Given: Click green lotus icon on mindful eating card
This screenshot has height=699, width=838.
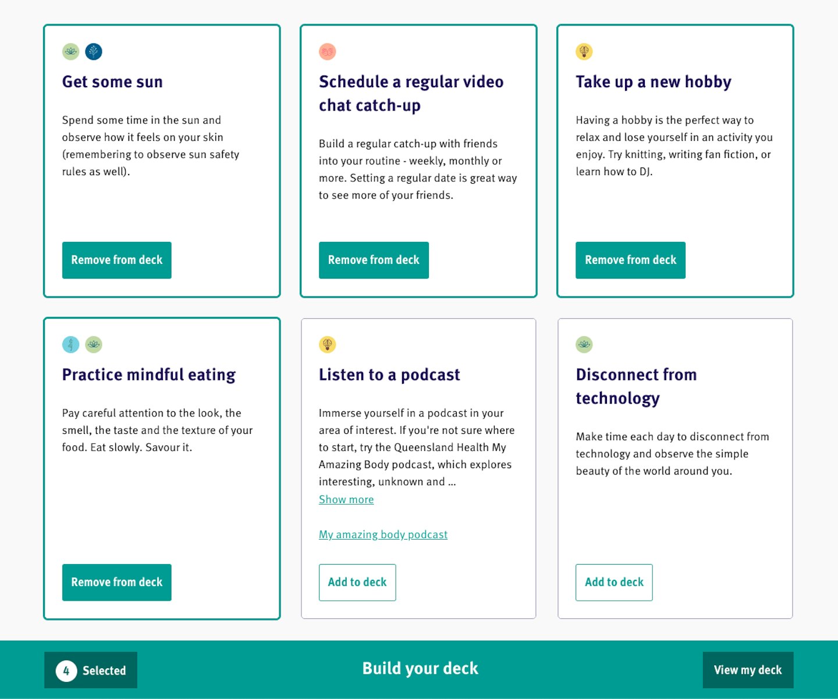Looking at the screenshot, I should (x=94, y=344).
